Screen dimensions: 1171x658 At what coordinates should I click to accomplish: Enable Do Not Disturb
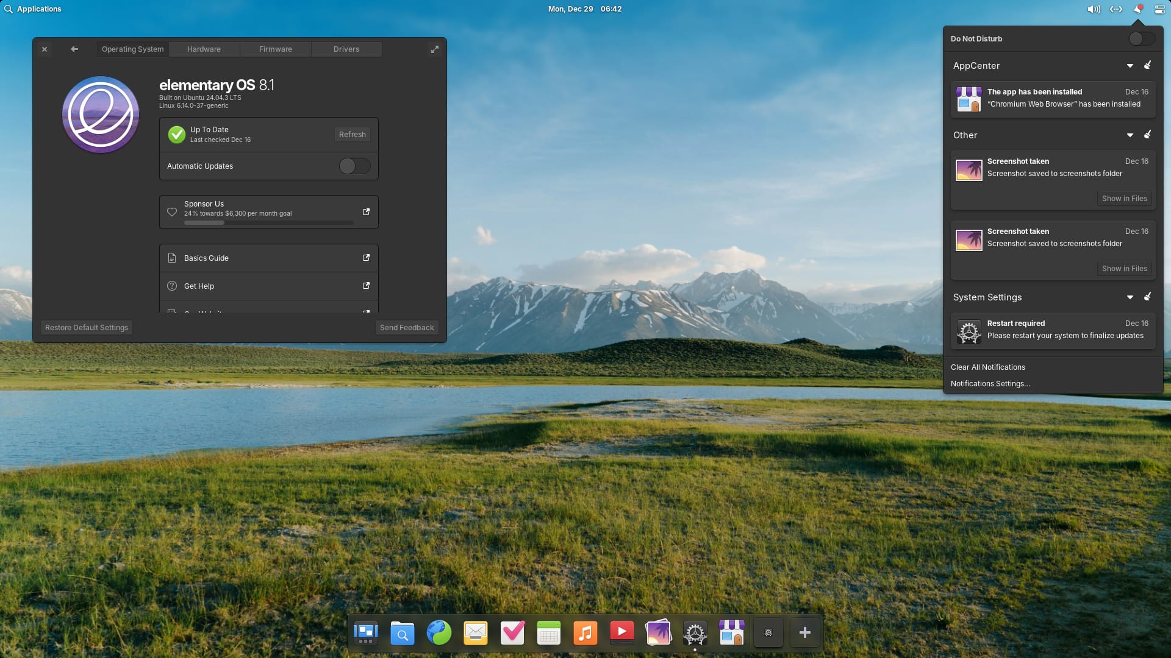(1140, 38)
